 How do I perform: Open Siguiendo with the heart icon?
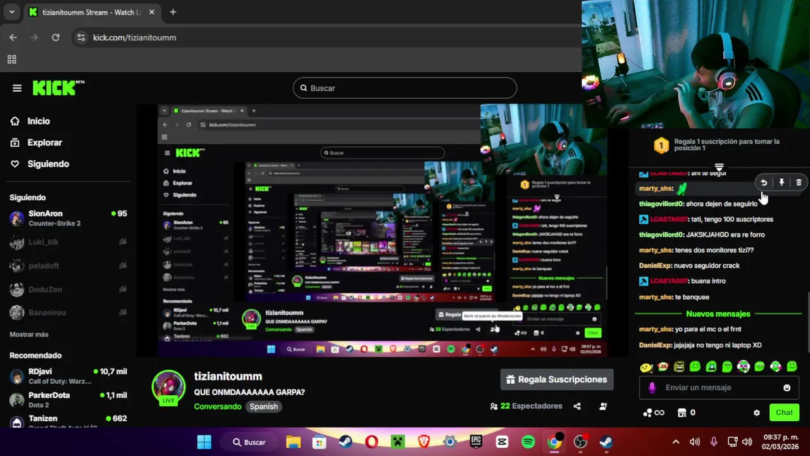39,164
